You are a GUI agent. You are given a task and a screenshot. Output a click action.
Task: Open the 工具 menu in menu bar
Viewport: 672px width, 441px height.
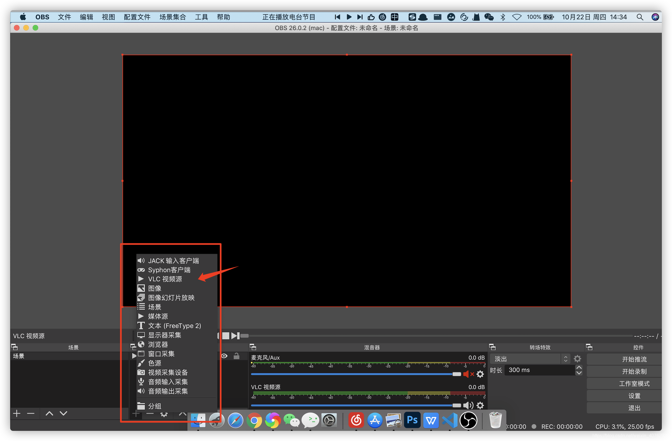click(201, 17)
